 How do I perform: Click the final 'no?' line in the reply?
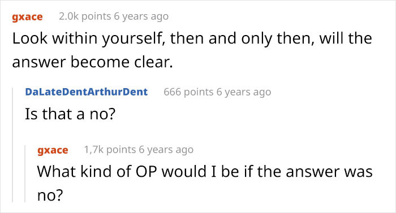click(50, 196)
